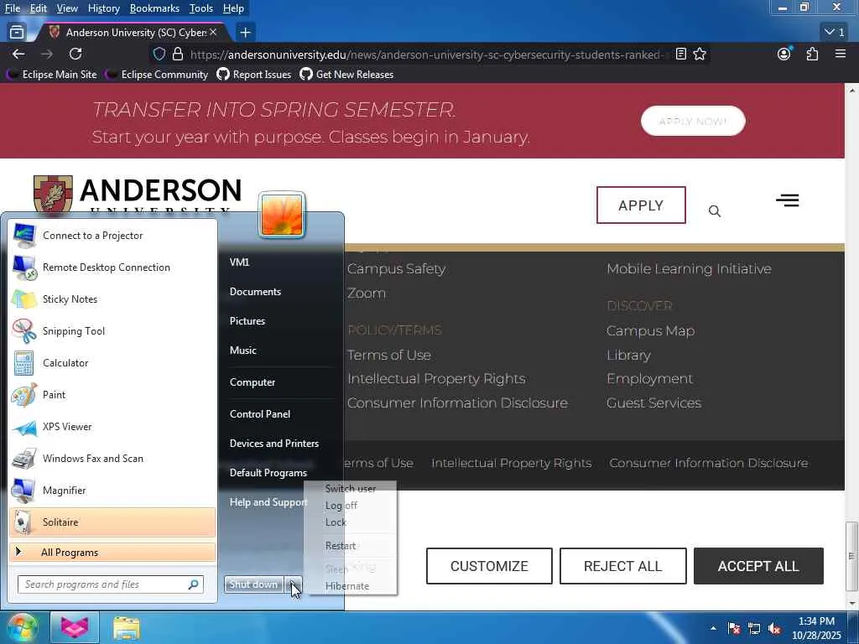Viewport: 859px width, 644px height.
Task: Open the Firefox application hamburger menu
Action: [x=841, y=54]
